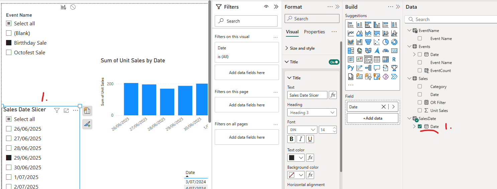Open focus mode for Sales Date Slicer
Image resolution: width=497 pixels, height=189 pixels.
click(66, 110)
